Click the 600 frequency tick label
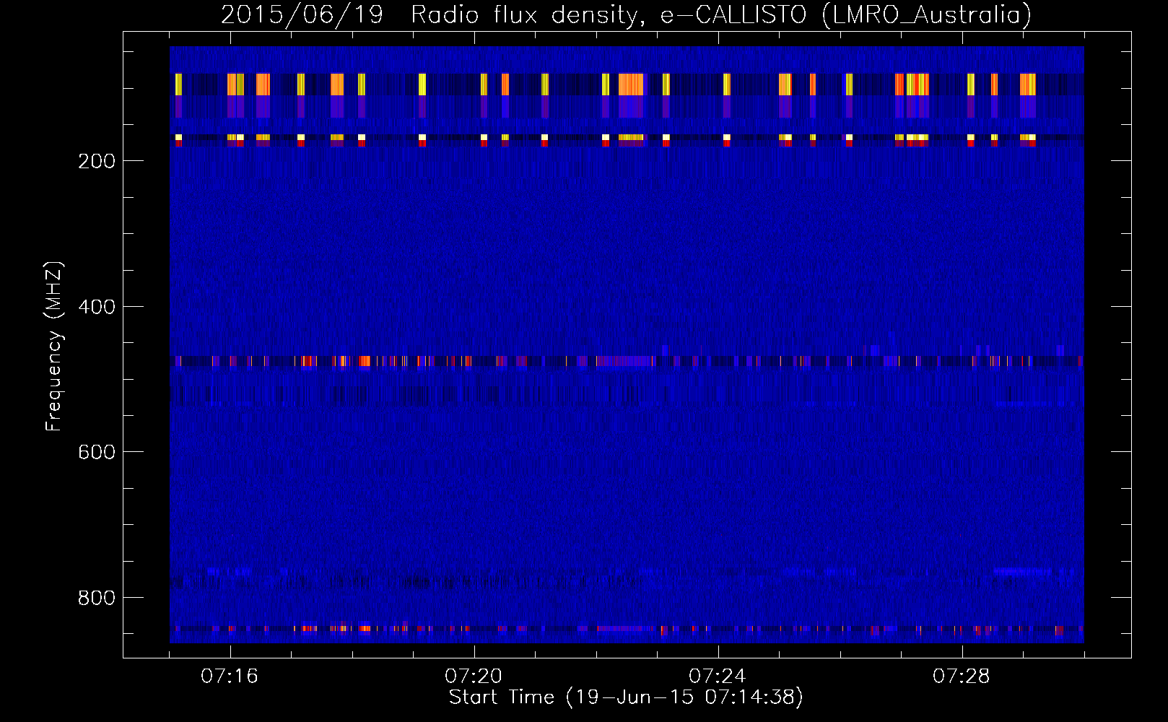 click(97, 452)
